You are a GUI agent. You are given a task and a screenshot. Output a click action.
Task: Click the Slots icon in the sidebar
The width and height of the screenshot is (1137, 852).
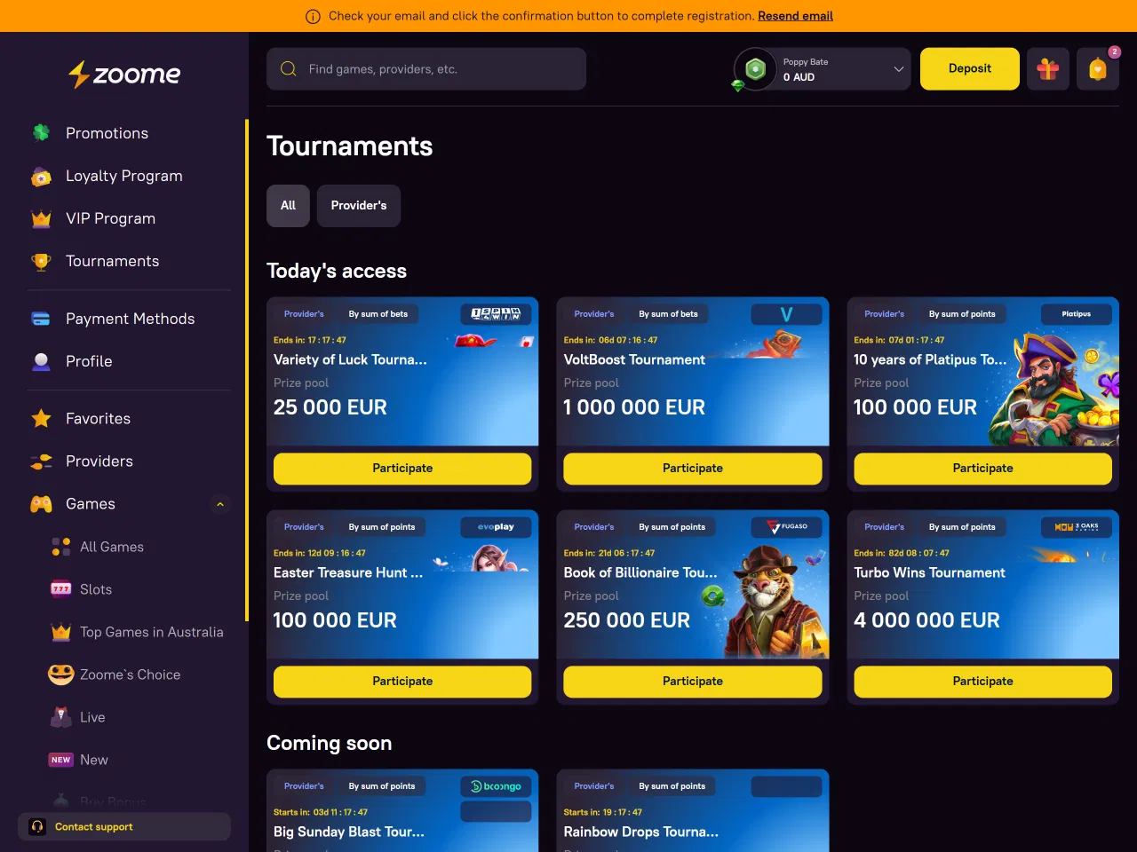pos(61,589)
